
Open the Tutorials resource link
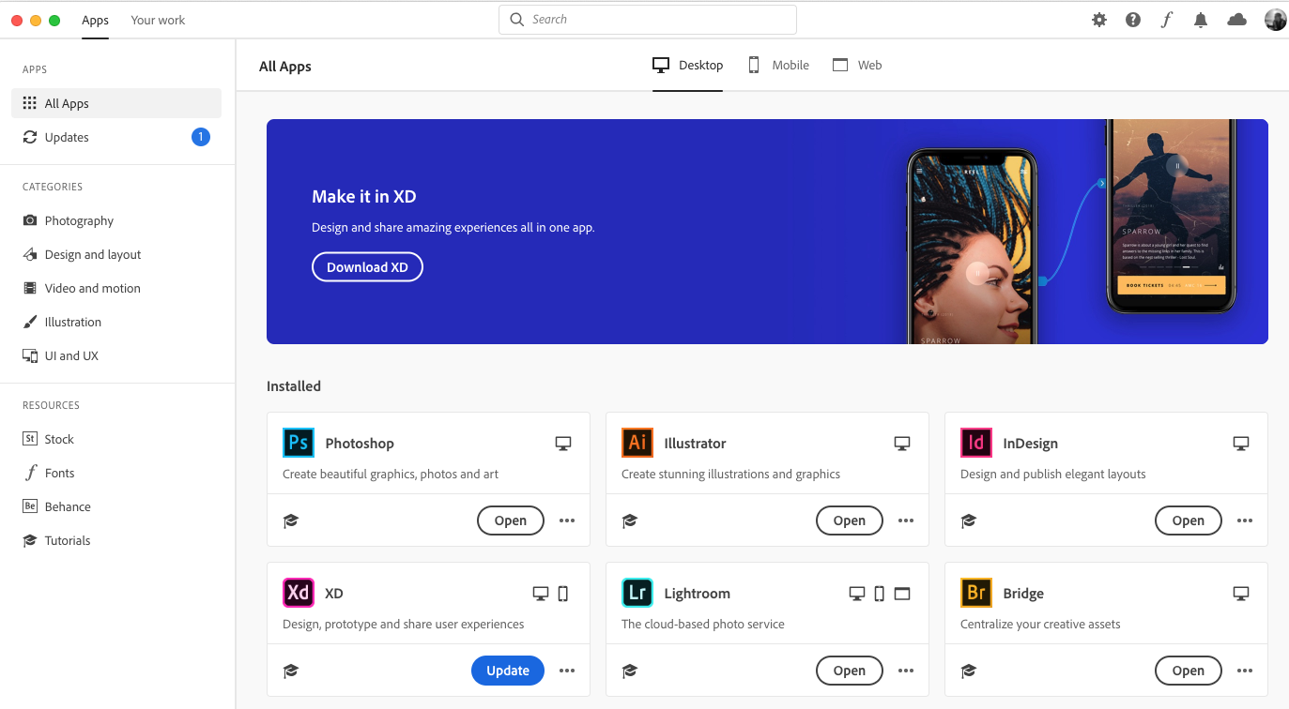(x=116, y=540)
